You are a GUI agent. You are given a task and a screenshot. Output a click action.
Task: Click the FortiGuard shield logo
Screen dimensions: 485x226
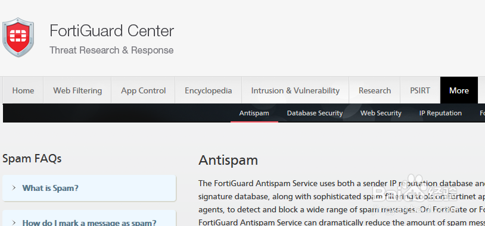coord(18,37)
